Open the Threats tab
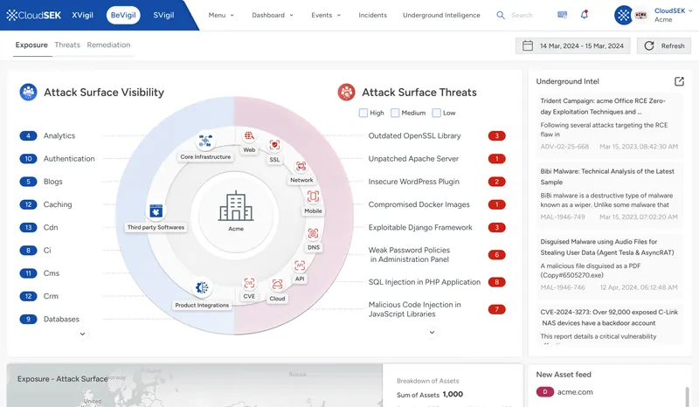The image size is (699, 407). [67, 45]
